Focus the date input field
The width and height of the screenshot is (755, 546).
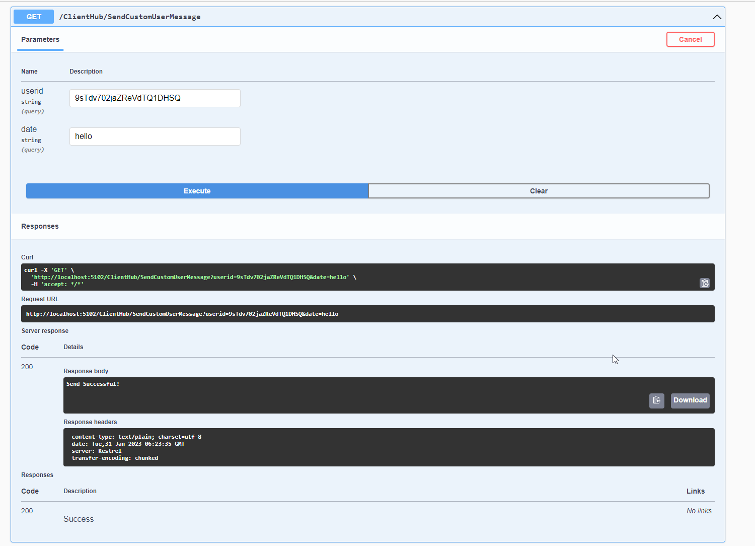[155, 136]
